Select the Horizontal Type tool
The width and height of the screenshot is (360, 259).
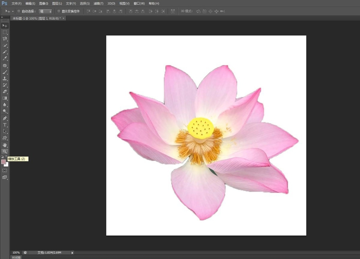[x=5, y=125]
